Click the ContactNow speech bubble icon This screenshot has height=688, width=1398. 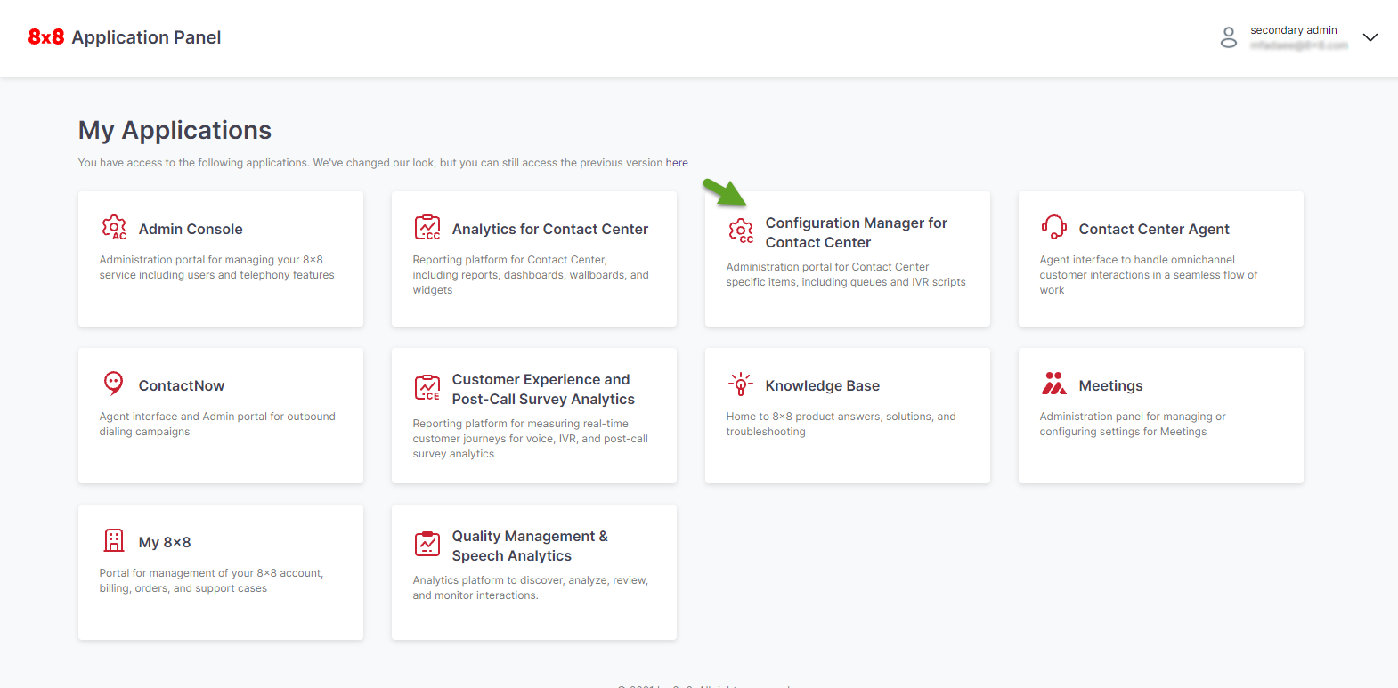click(114, 384)
